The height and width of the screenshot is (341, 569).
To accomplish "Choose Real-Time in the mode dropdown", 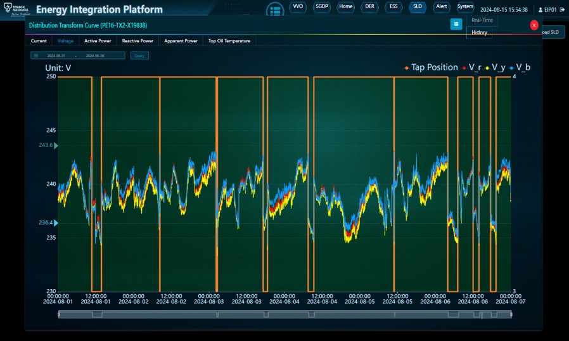I will [x=482, y=20].
